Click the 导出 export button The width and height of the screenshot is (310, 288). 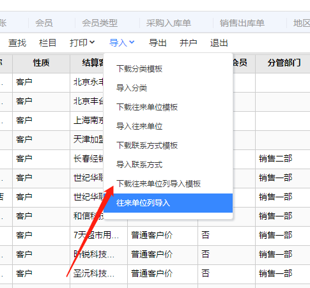158,43
